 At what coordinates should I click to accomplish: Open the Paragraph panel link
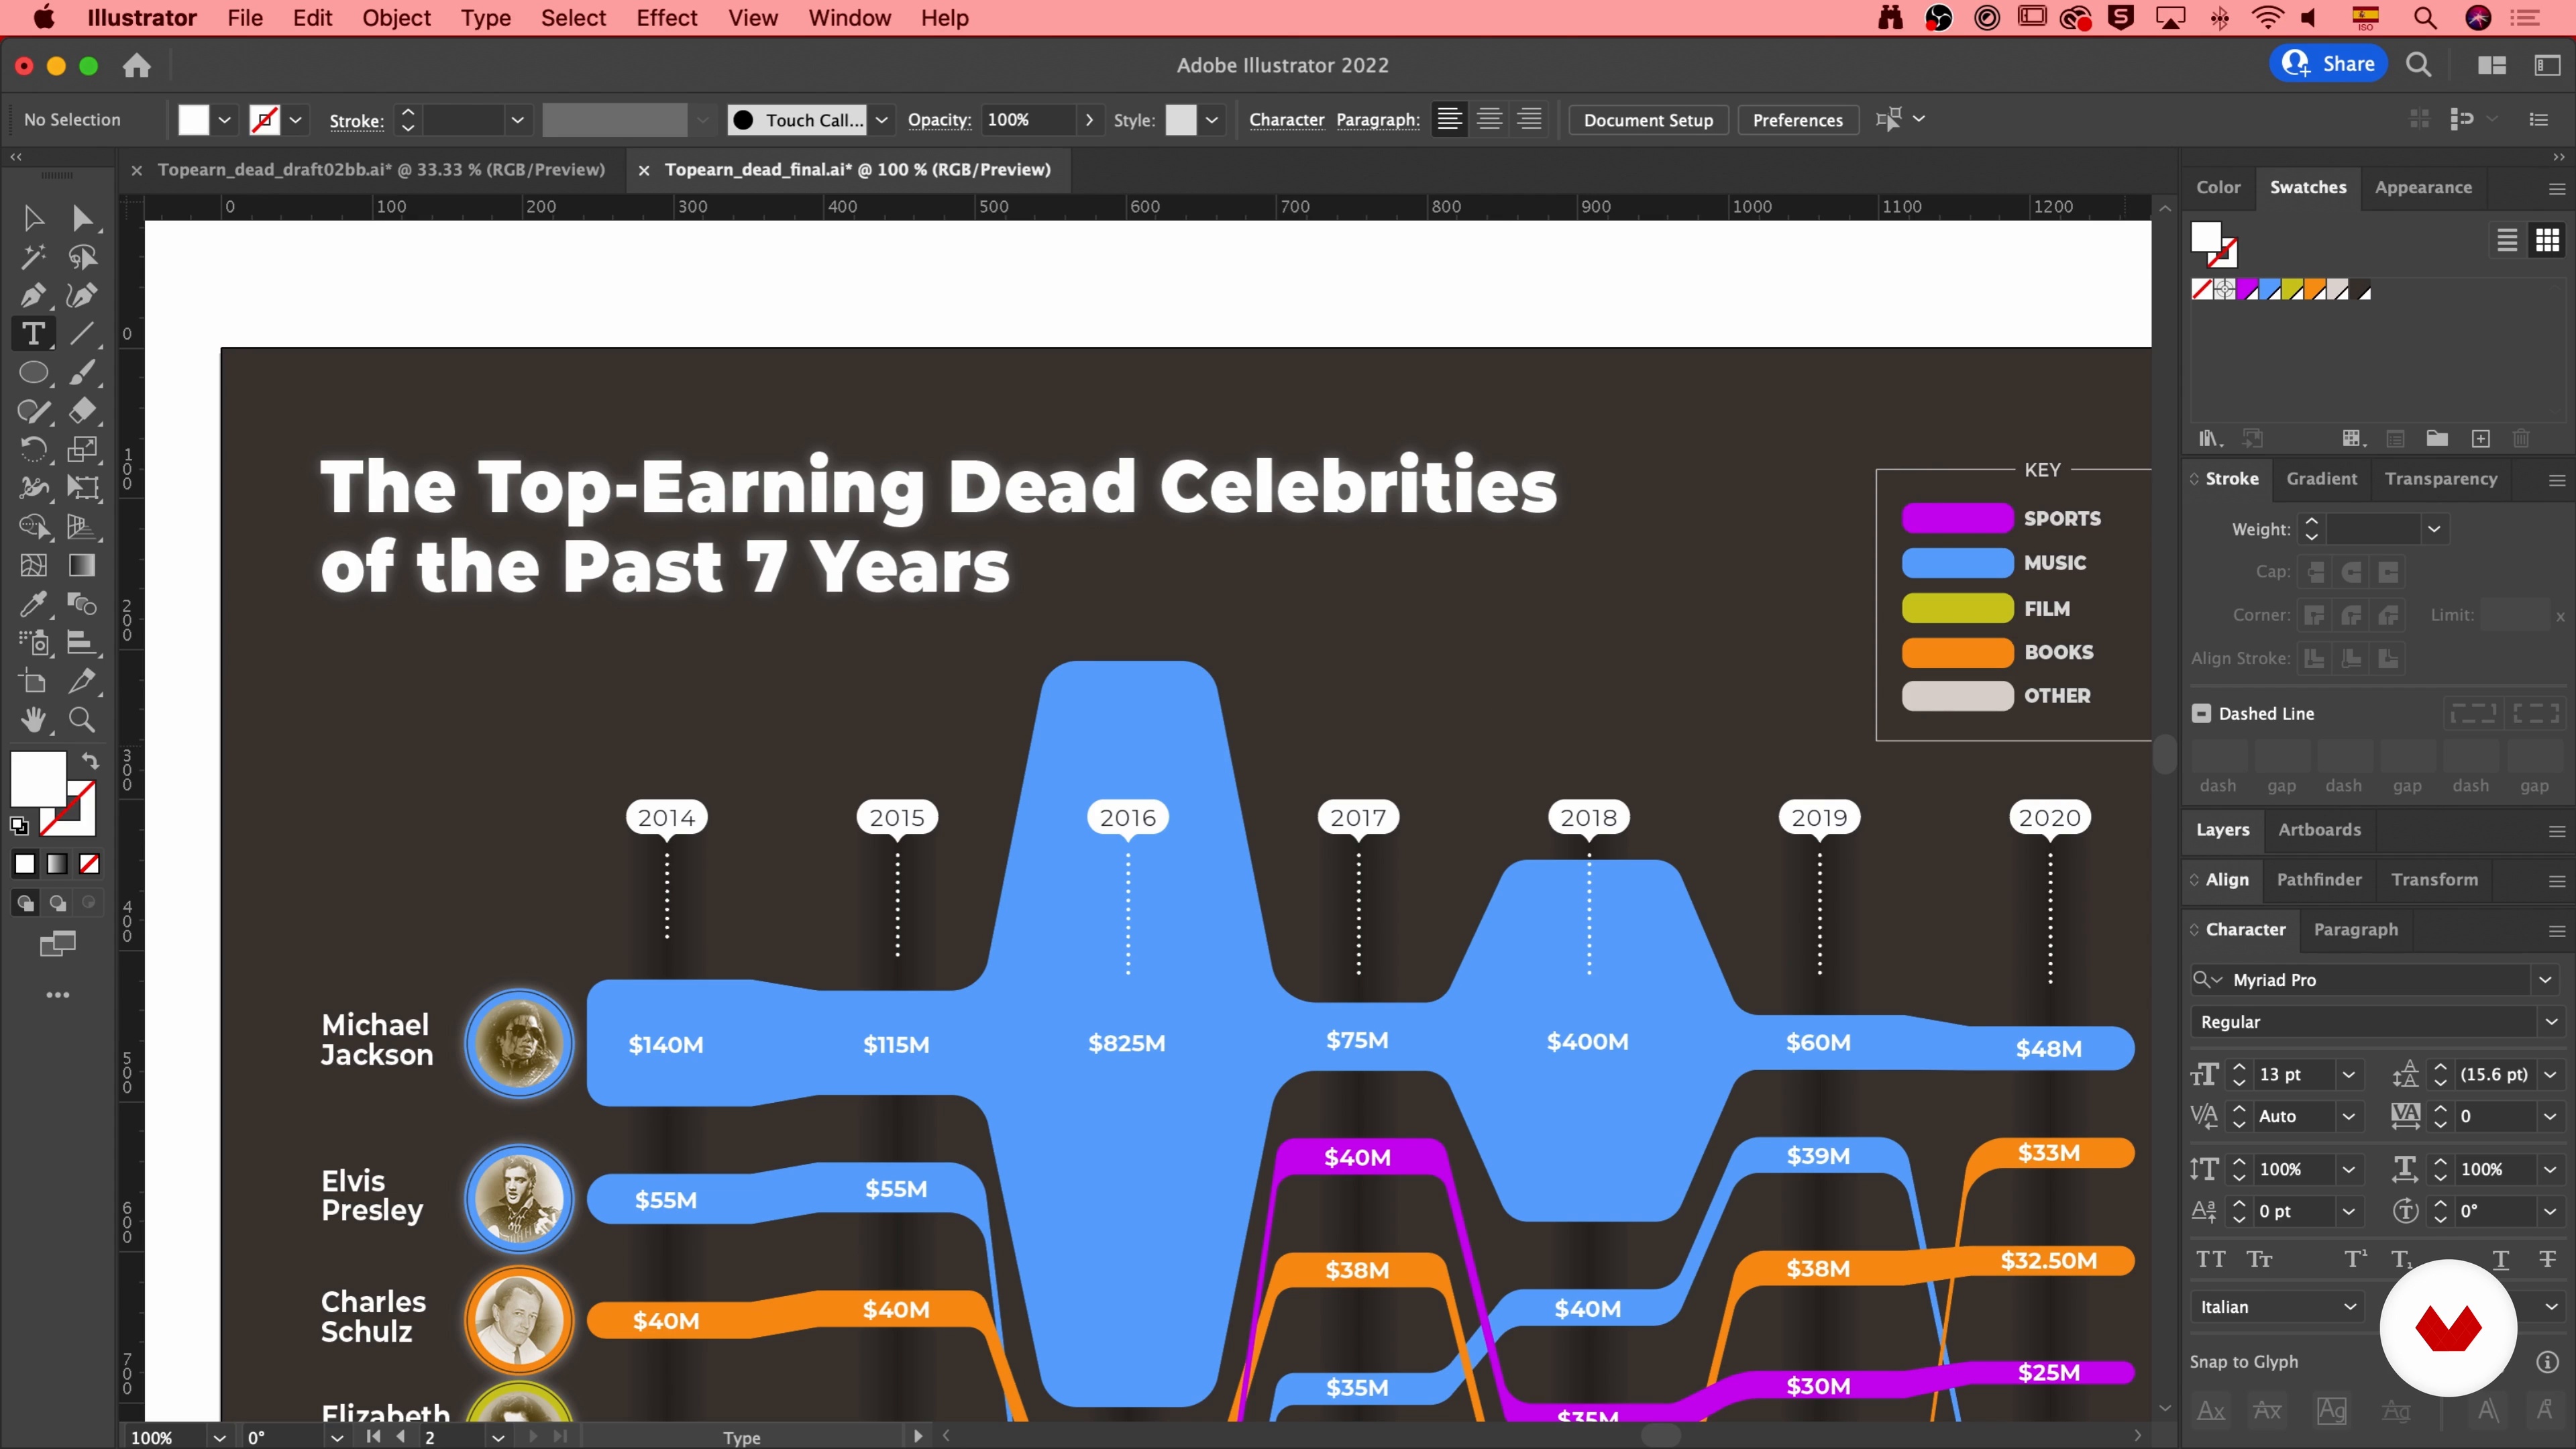pos(1377,120)
